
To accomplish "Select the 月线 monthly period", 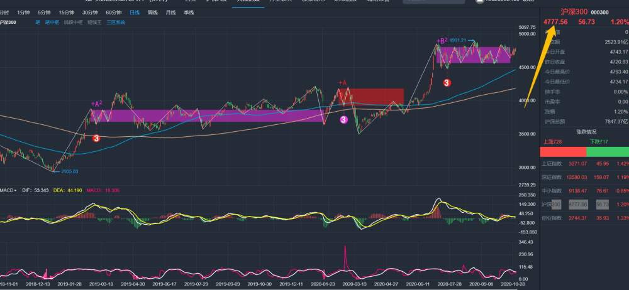I will (170, 13).
